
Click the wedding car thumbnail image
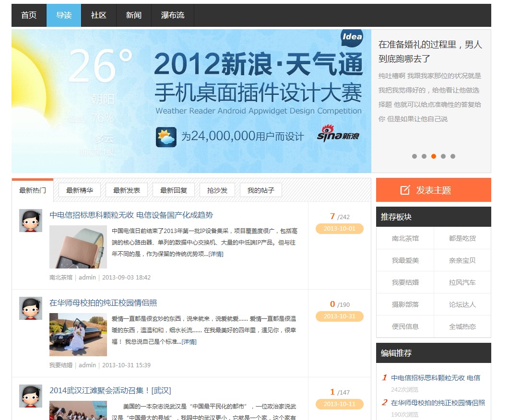point(78,335)
